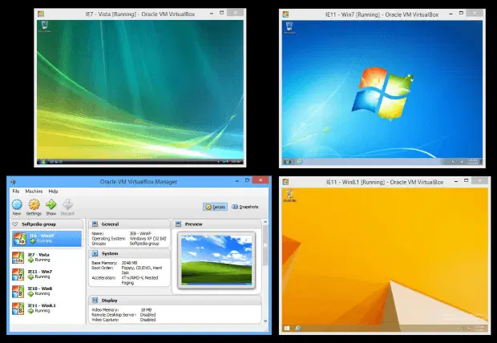497x343 pixels.
Task: Click the New virtual machine toolbar icon
Action: coord(17,205)
